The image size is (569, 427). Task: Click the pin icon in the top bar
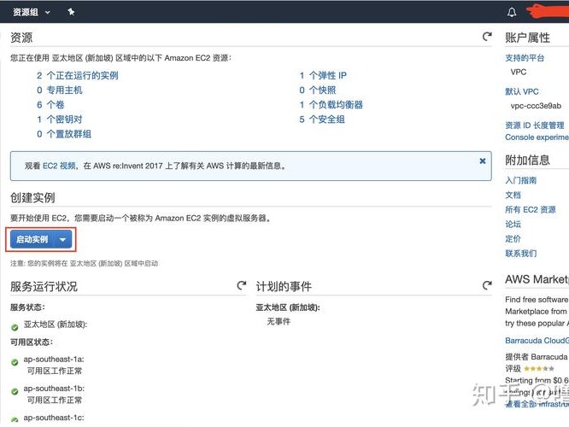71,12
